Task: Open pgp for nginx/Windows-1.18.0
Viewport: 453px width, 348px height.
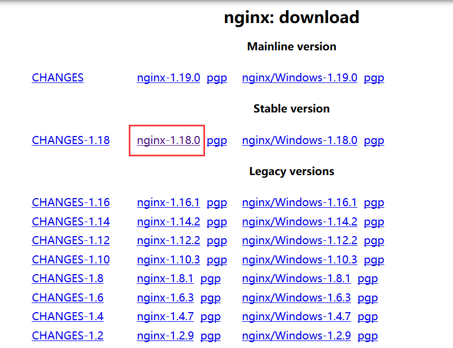Action: tap(374, 140)
